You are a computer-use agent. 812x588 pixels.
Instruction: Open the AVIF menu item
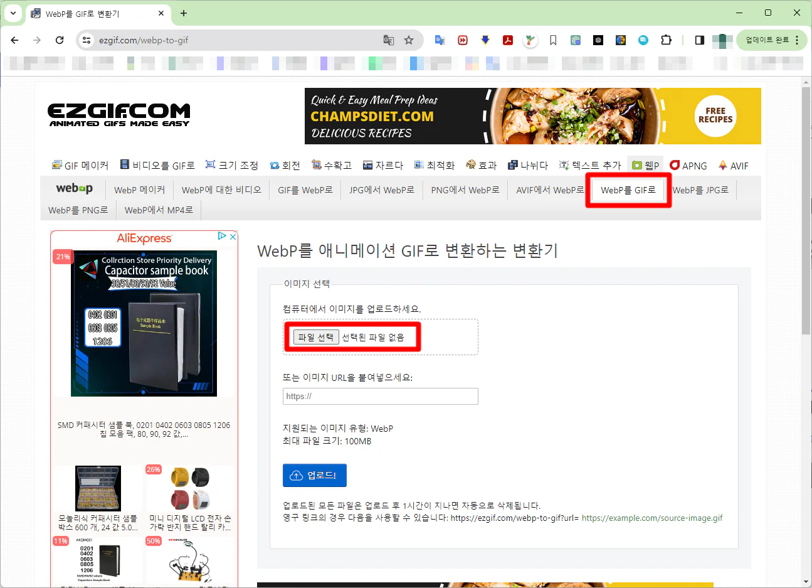click(734, 166)
